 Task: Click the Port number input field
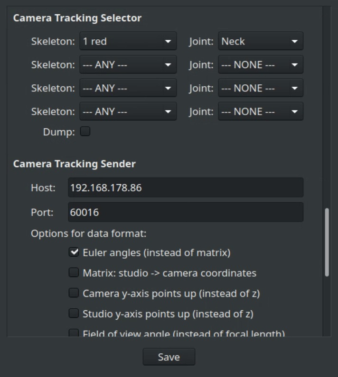(x=185, y=212)
